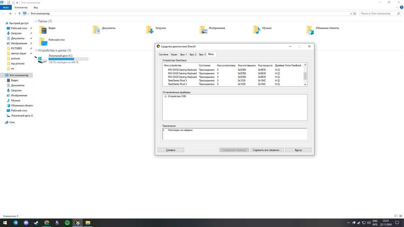Open the quick access toolbar customize dropdown
Viewport: 404px width, 227px height.
click(x=17, y=2)
